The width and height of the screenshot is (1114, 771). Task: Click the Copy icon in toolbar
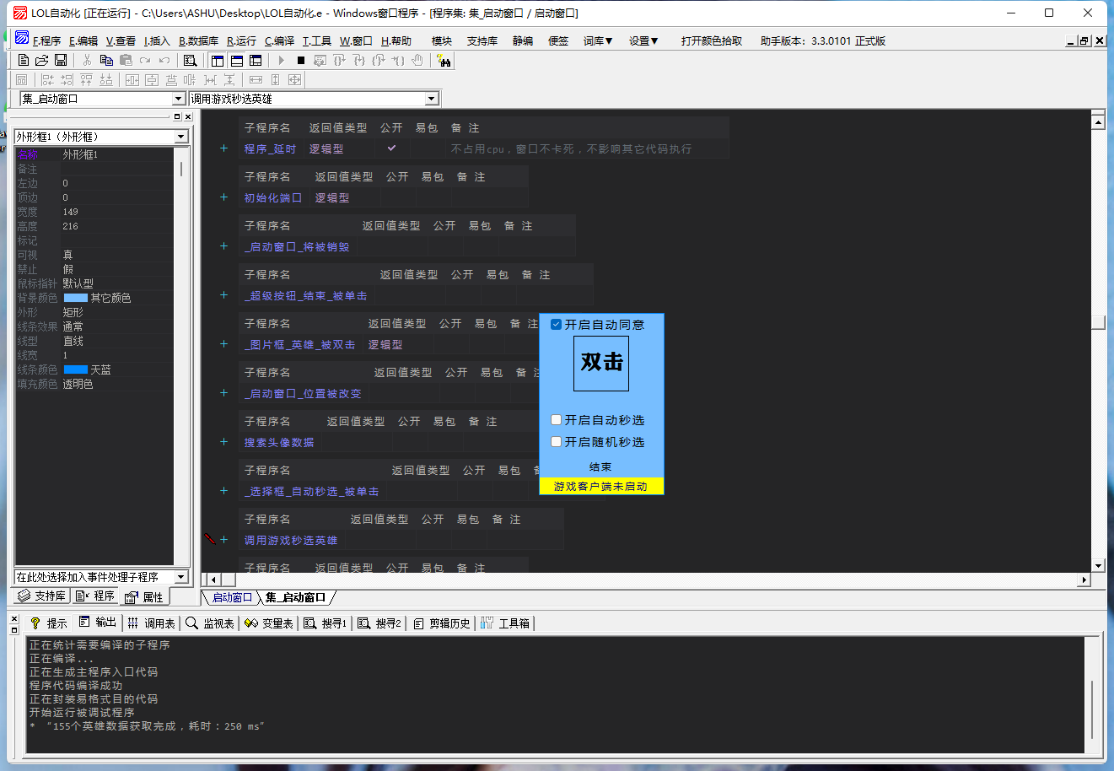pyautogui.click(x=106, y=60)
